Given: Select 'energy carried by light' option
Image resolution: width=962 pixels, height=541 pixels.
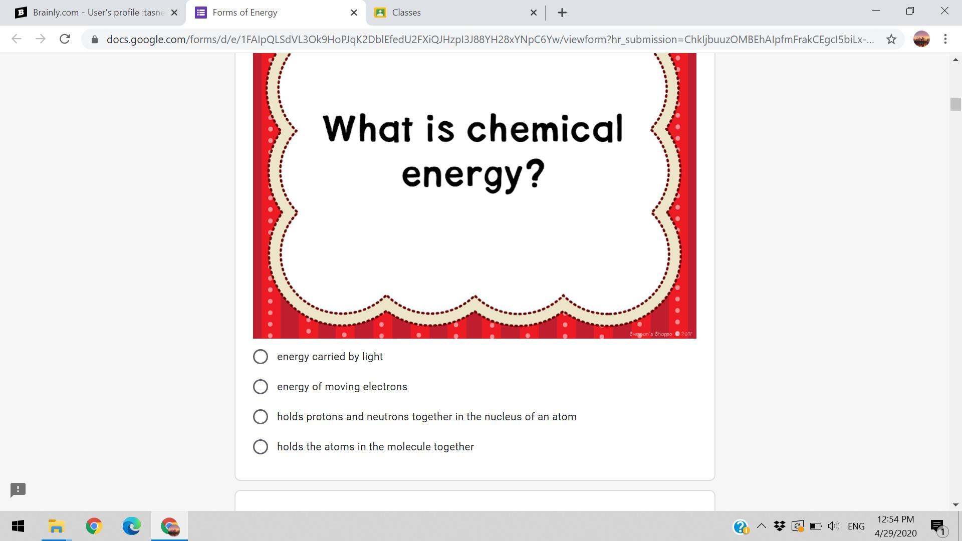Looking at the screenshot, I should (261, 357).
